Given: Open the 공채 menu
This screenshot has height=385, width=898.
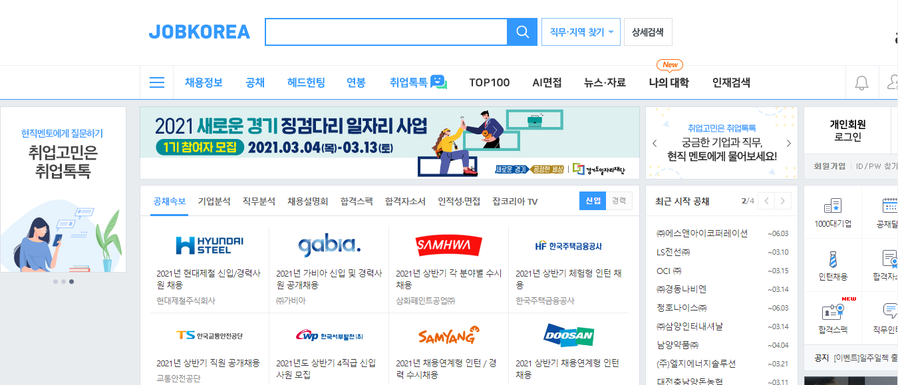Looking at the screenshot, I should point(255,82).
